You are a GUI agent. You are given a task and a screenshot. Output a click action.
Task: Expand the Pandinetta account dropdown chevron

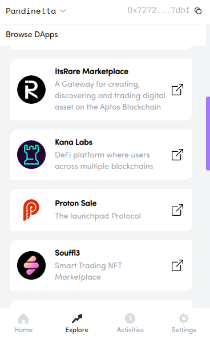63,11
